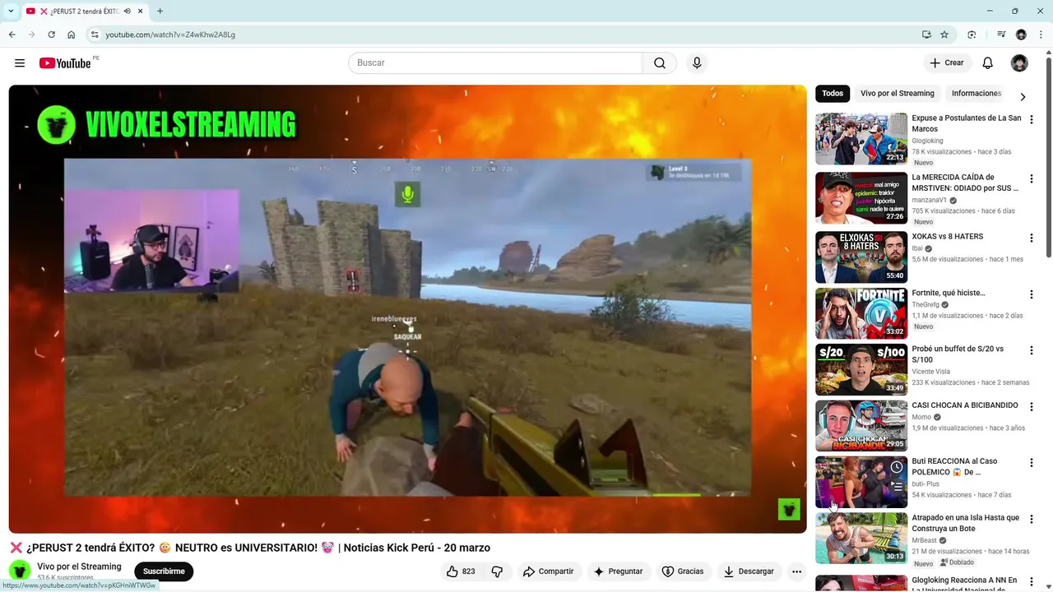Focus the Buscar search field

coord(495,63)
